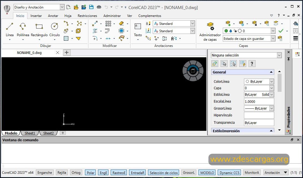The width and height of the screenshot is (303, 178).
Task: Click the MODELO status bar button
Action: tap(207, 173)
